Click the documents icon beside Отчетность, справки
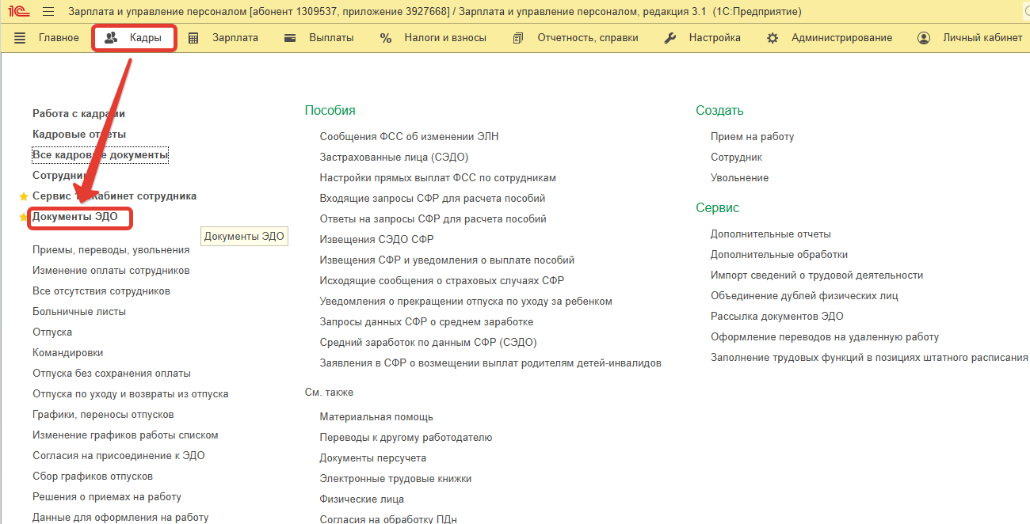 pos(519,38)
